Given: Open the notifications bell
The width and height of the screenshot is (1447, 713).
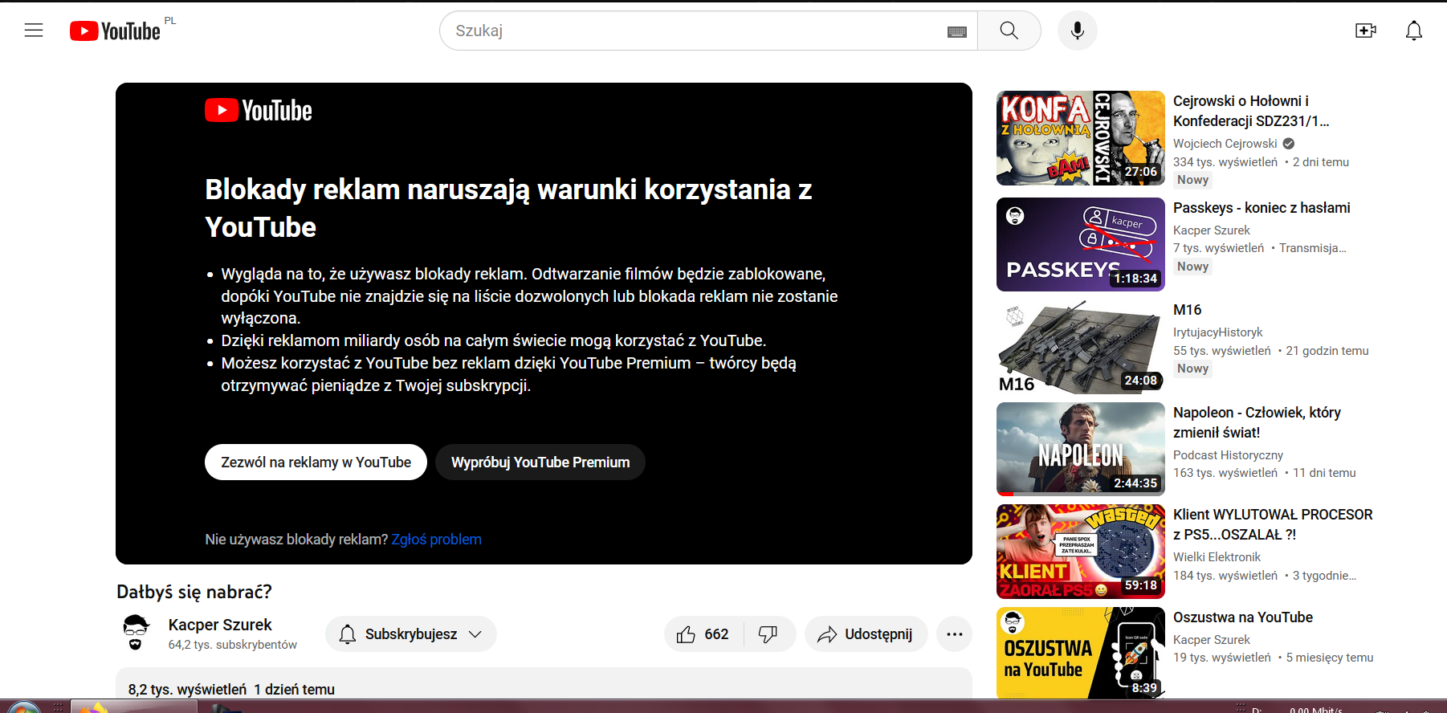Looking at the screenshot, I should 1414,31.
